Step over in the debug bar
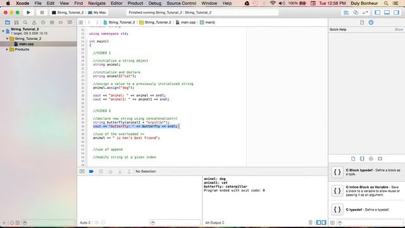This screenshot has width=405, height=228. pos(110,172)
